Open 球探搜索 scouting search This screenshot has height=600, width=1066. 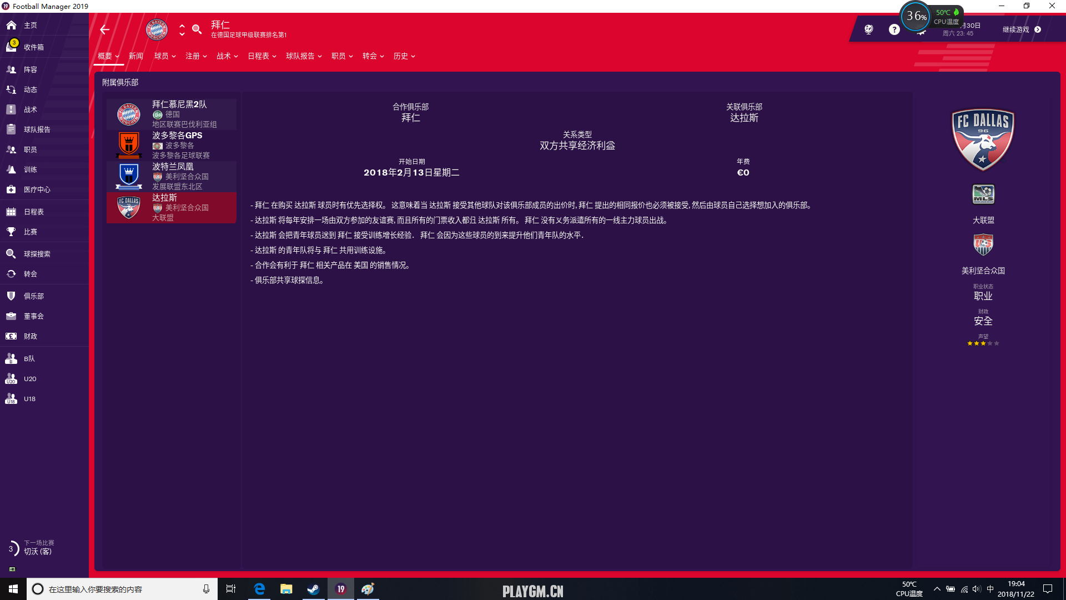click(37, 254)
